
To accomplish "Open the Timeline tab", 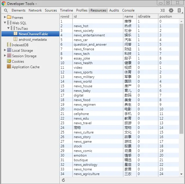I will click(x=66, y=10).
